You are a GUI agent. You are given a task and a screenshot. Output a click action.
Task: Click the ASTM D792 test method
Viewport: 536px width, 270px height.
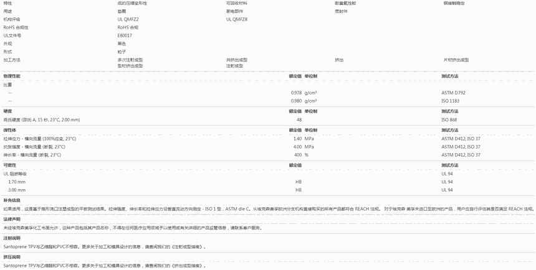pos(453,93)
